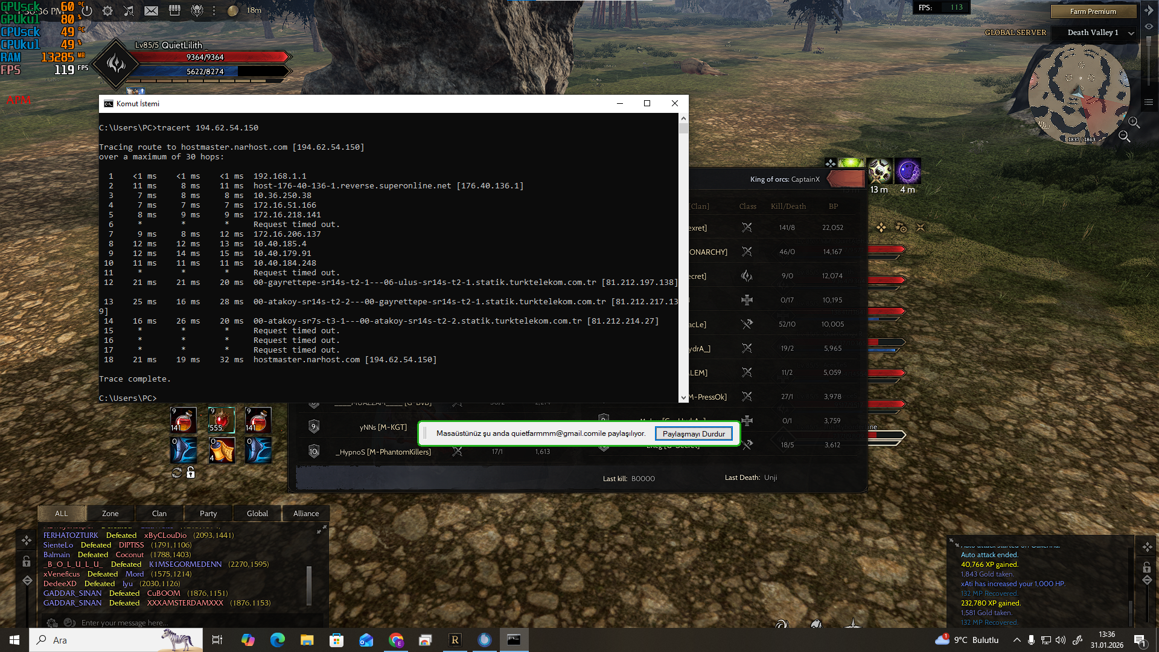Open File Explorer from the taskbar
Image resolution: width=1159 pixels, height=652 pixels.
pyautogui.click(x=307, y=640)
